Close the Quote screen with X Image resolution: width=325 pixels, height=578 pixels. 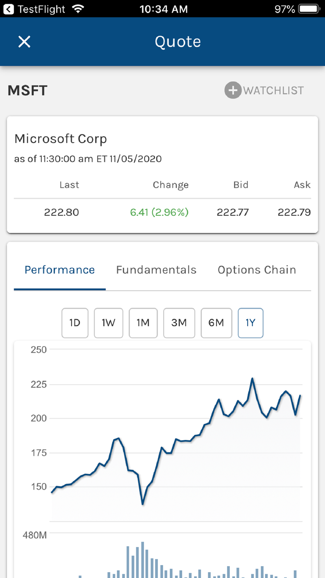(24, 42)
